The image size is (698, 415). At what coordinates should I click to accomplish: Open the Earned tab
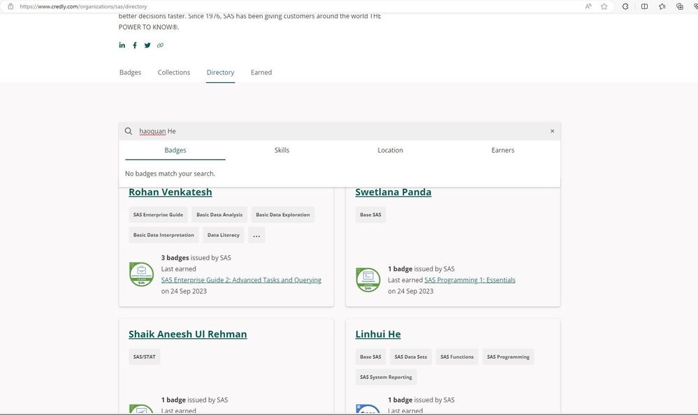click(261, 73)
